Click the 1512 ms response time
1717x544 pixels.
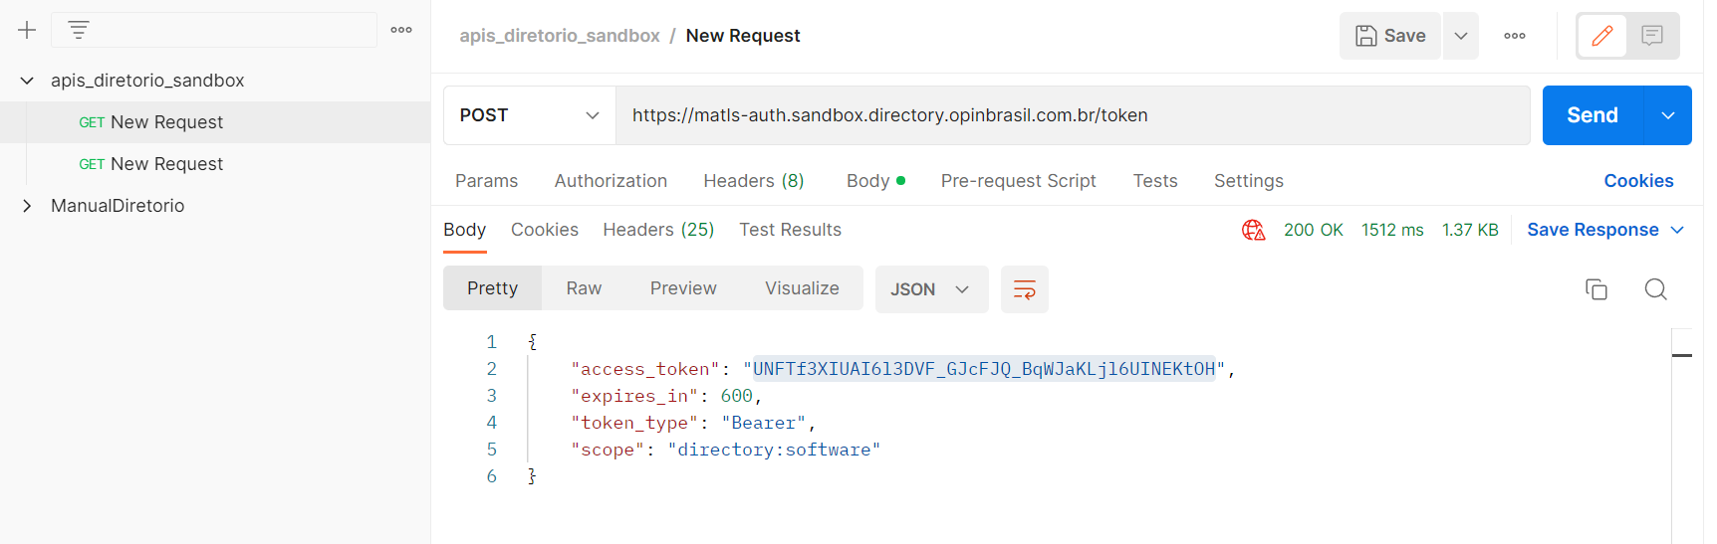[x=1392, y=230]
